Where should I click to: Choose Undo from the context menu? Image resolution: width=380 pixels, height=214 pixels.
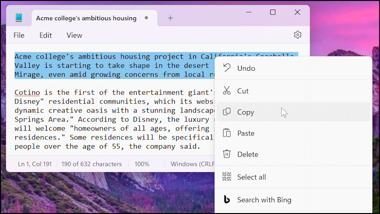point(293,68)
